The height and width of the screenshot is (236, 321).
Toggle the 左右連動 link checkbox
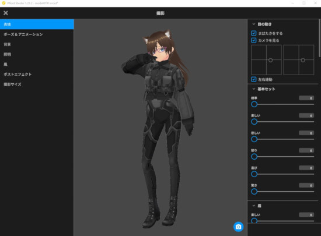(x=254, y=79)
